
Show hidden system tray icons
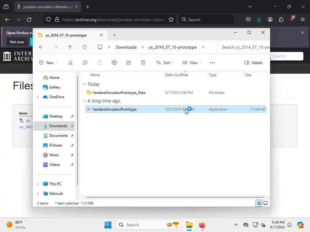[236, 225]
